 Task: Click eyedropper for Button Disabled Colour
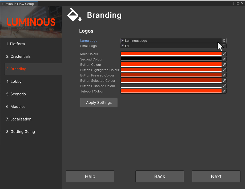click(x=224, y=86)
